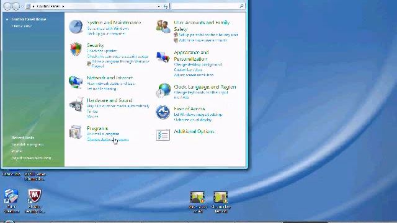Open the Network and Internet globe icon
Viewport: 397px width, 223px height.
pyautogui.click(x=76, y=82)
